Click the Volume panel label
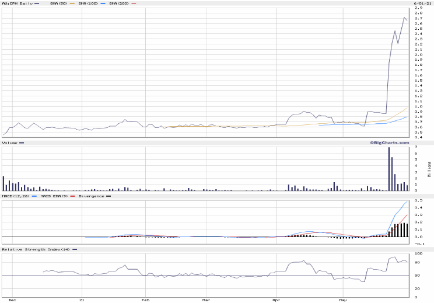The height and width of the screenshot is (303, 434). [10, 142]
